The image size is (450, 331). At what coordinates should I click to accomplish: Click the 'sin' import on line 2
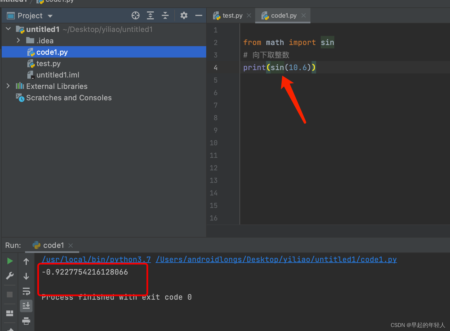[x=327, y=42]
